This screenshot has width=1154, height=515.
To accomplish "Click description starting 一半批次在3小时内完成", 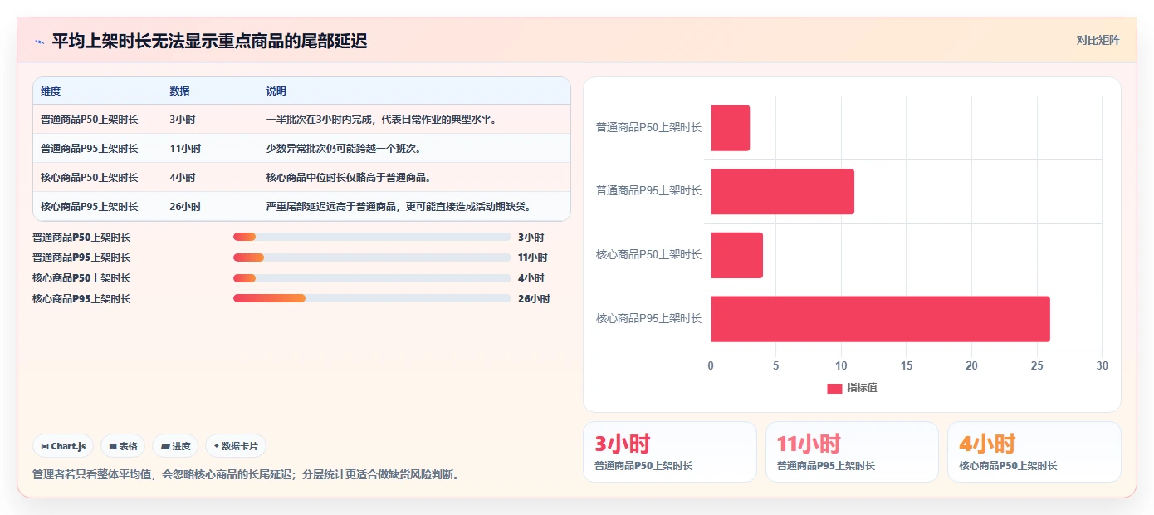I will click(x=383, y=120).
